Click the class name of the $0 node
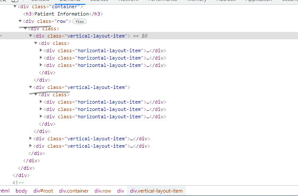Viewport: 298px width, 196px height. point(96,36)
